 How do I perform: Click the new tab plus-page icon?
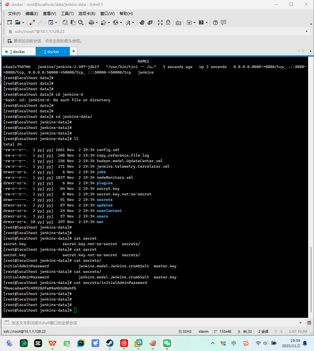189,22
